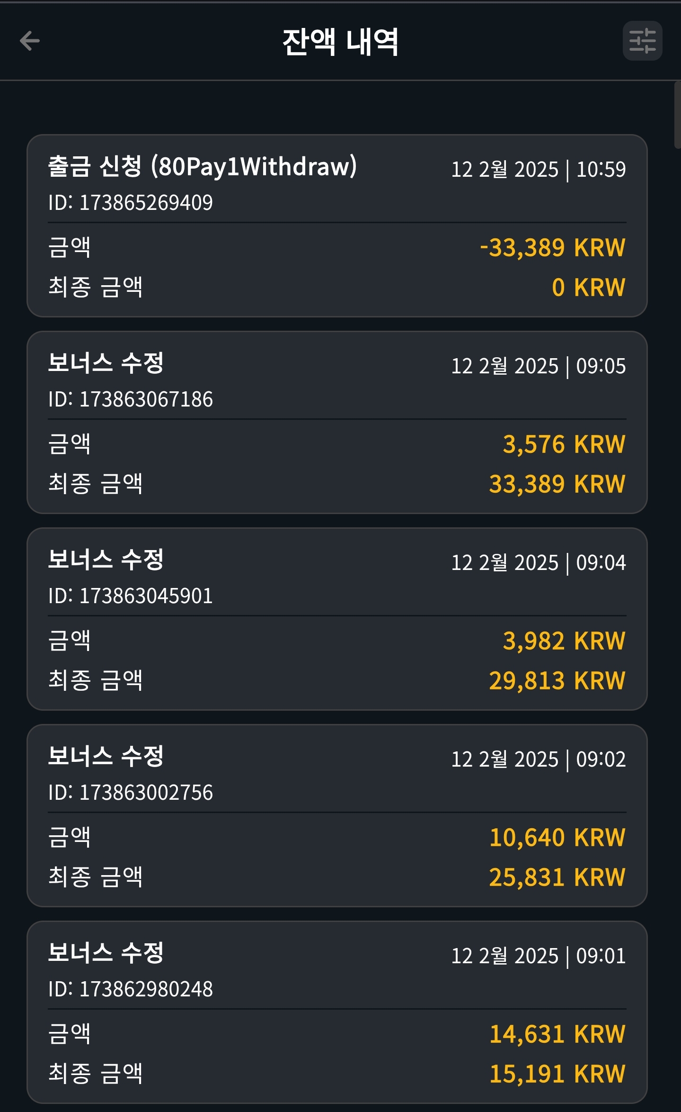Select transaction ID 173863067186

(x=131, y=399)
